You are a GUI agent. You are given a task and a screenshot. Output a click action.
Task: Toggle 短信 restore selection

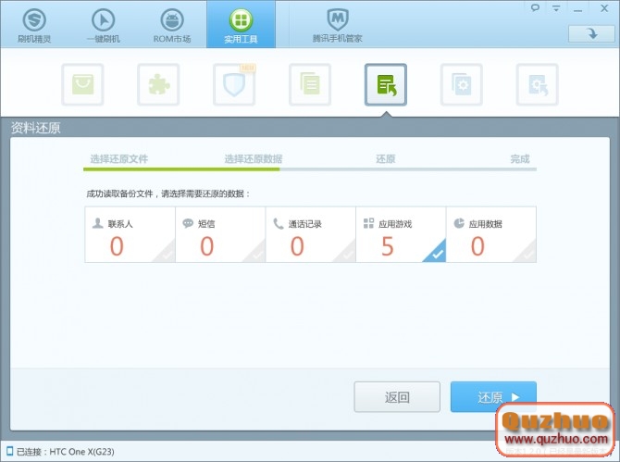point(220,234)
